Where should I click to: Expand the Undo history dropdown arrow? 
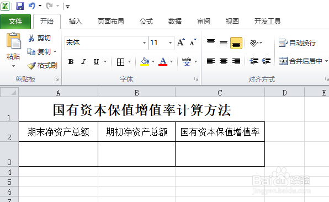[x=40, y=6]
